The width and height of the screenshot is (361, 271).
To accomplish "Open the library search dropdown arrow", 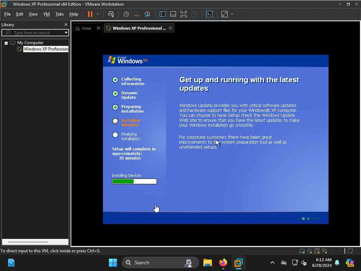I will tap(66, 33).
